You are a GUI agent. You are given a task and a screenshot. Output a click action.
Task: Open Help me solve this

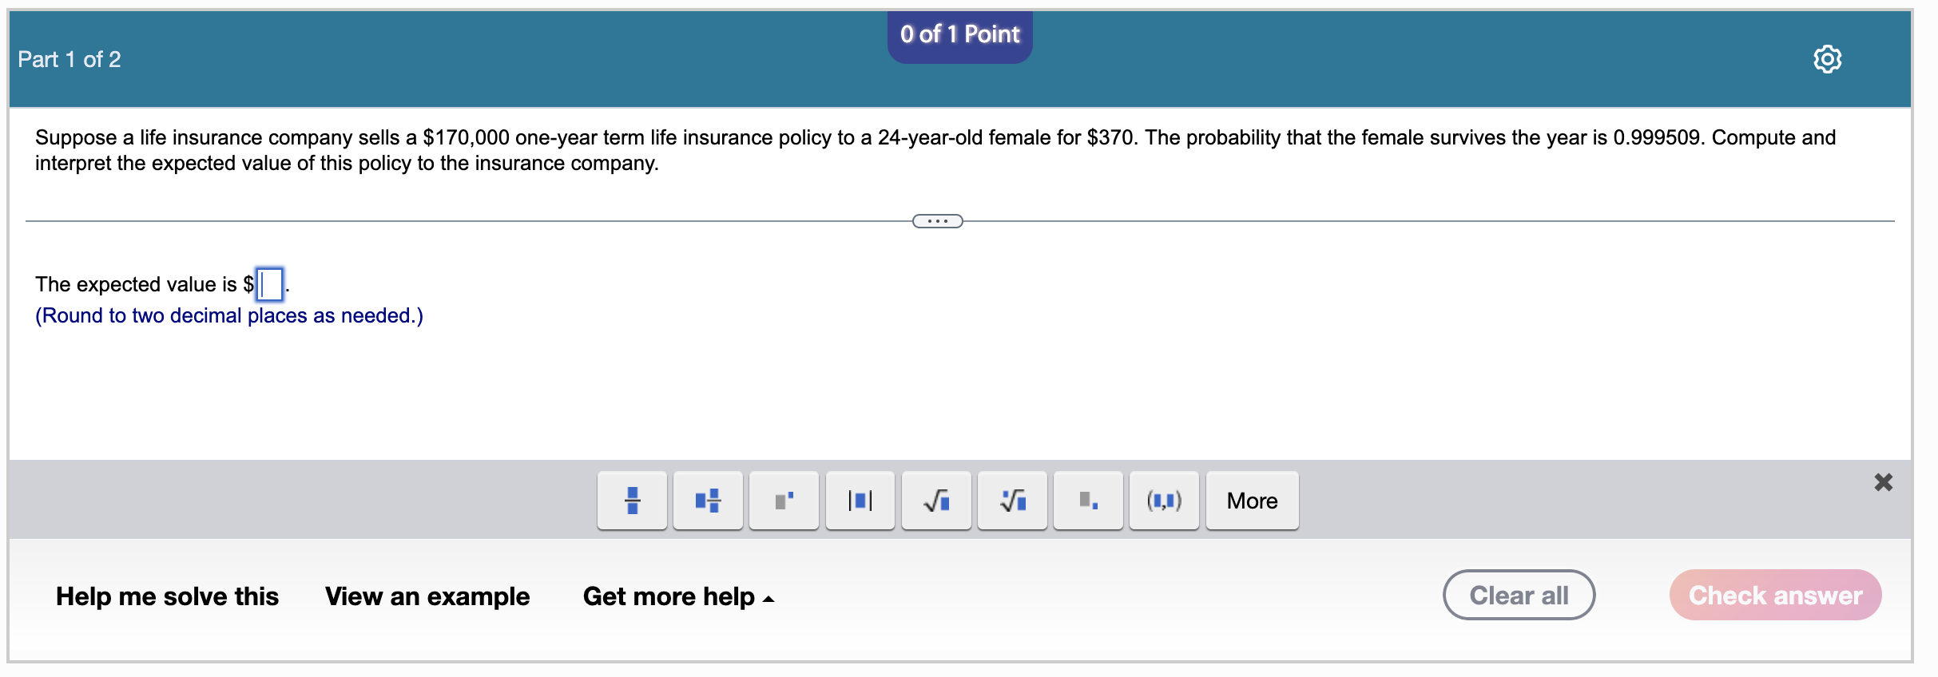pyautogui.click(x=166, y=596)
